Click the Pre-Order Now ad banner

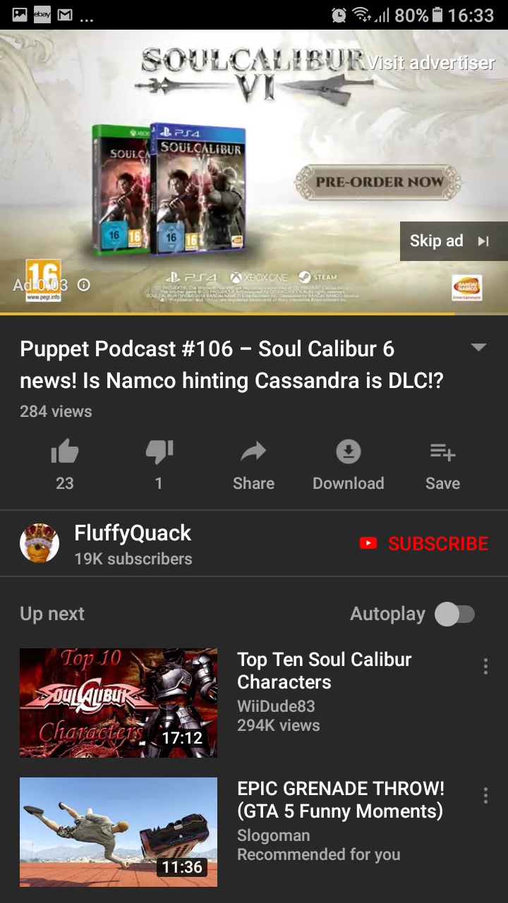click(x=380, y=182)
